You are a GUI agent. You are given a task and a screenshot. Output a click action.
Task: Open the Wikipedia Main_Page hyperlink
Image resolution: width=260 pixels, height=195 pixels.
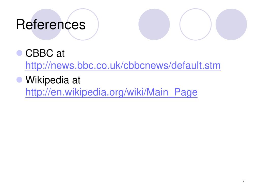click(111, 92)
